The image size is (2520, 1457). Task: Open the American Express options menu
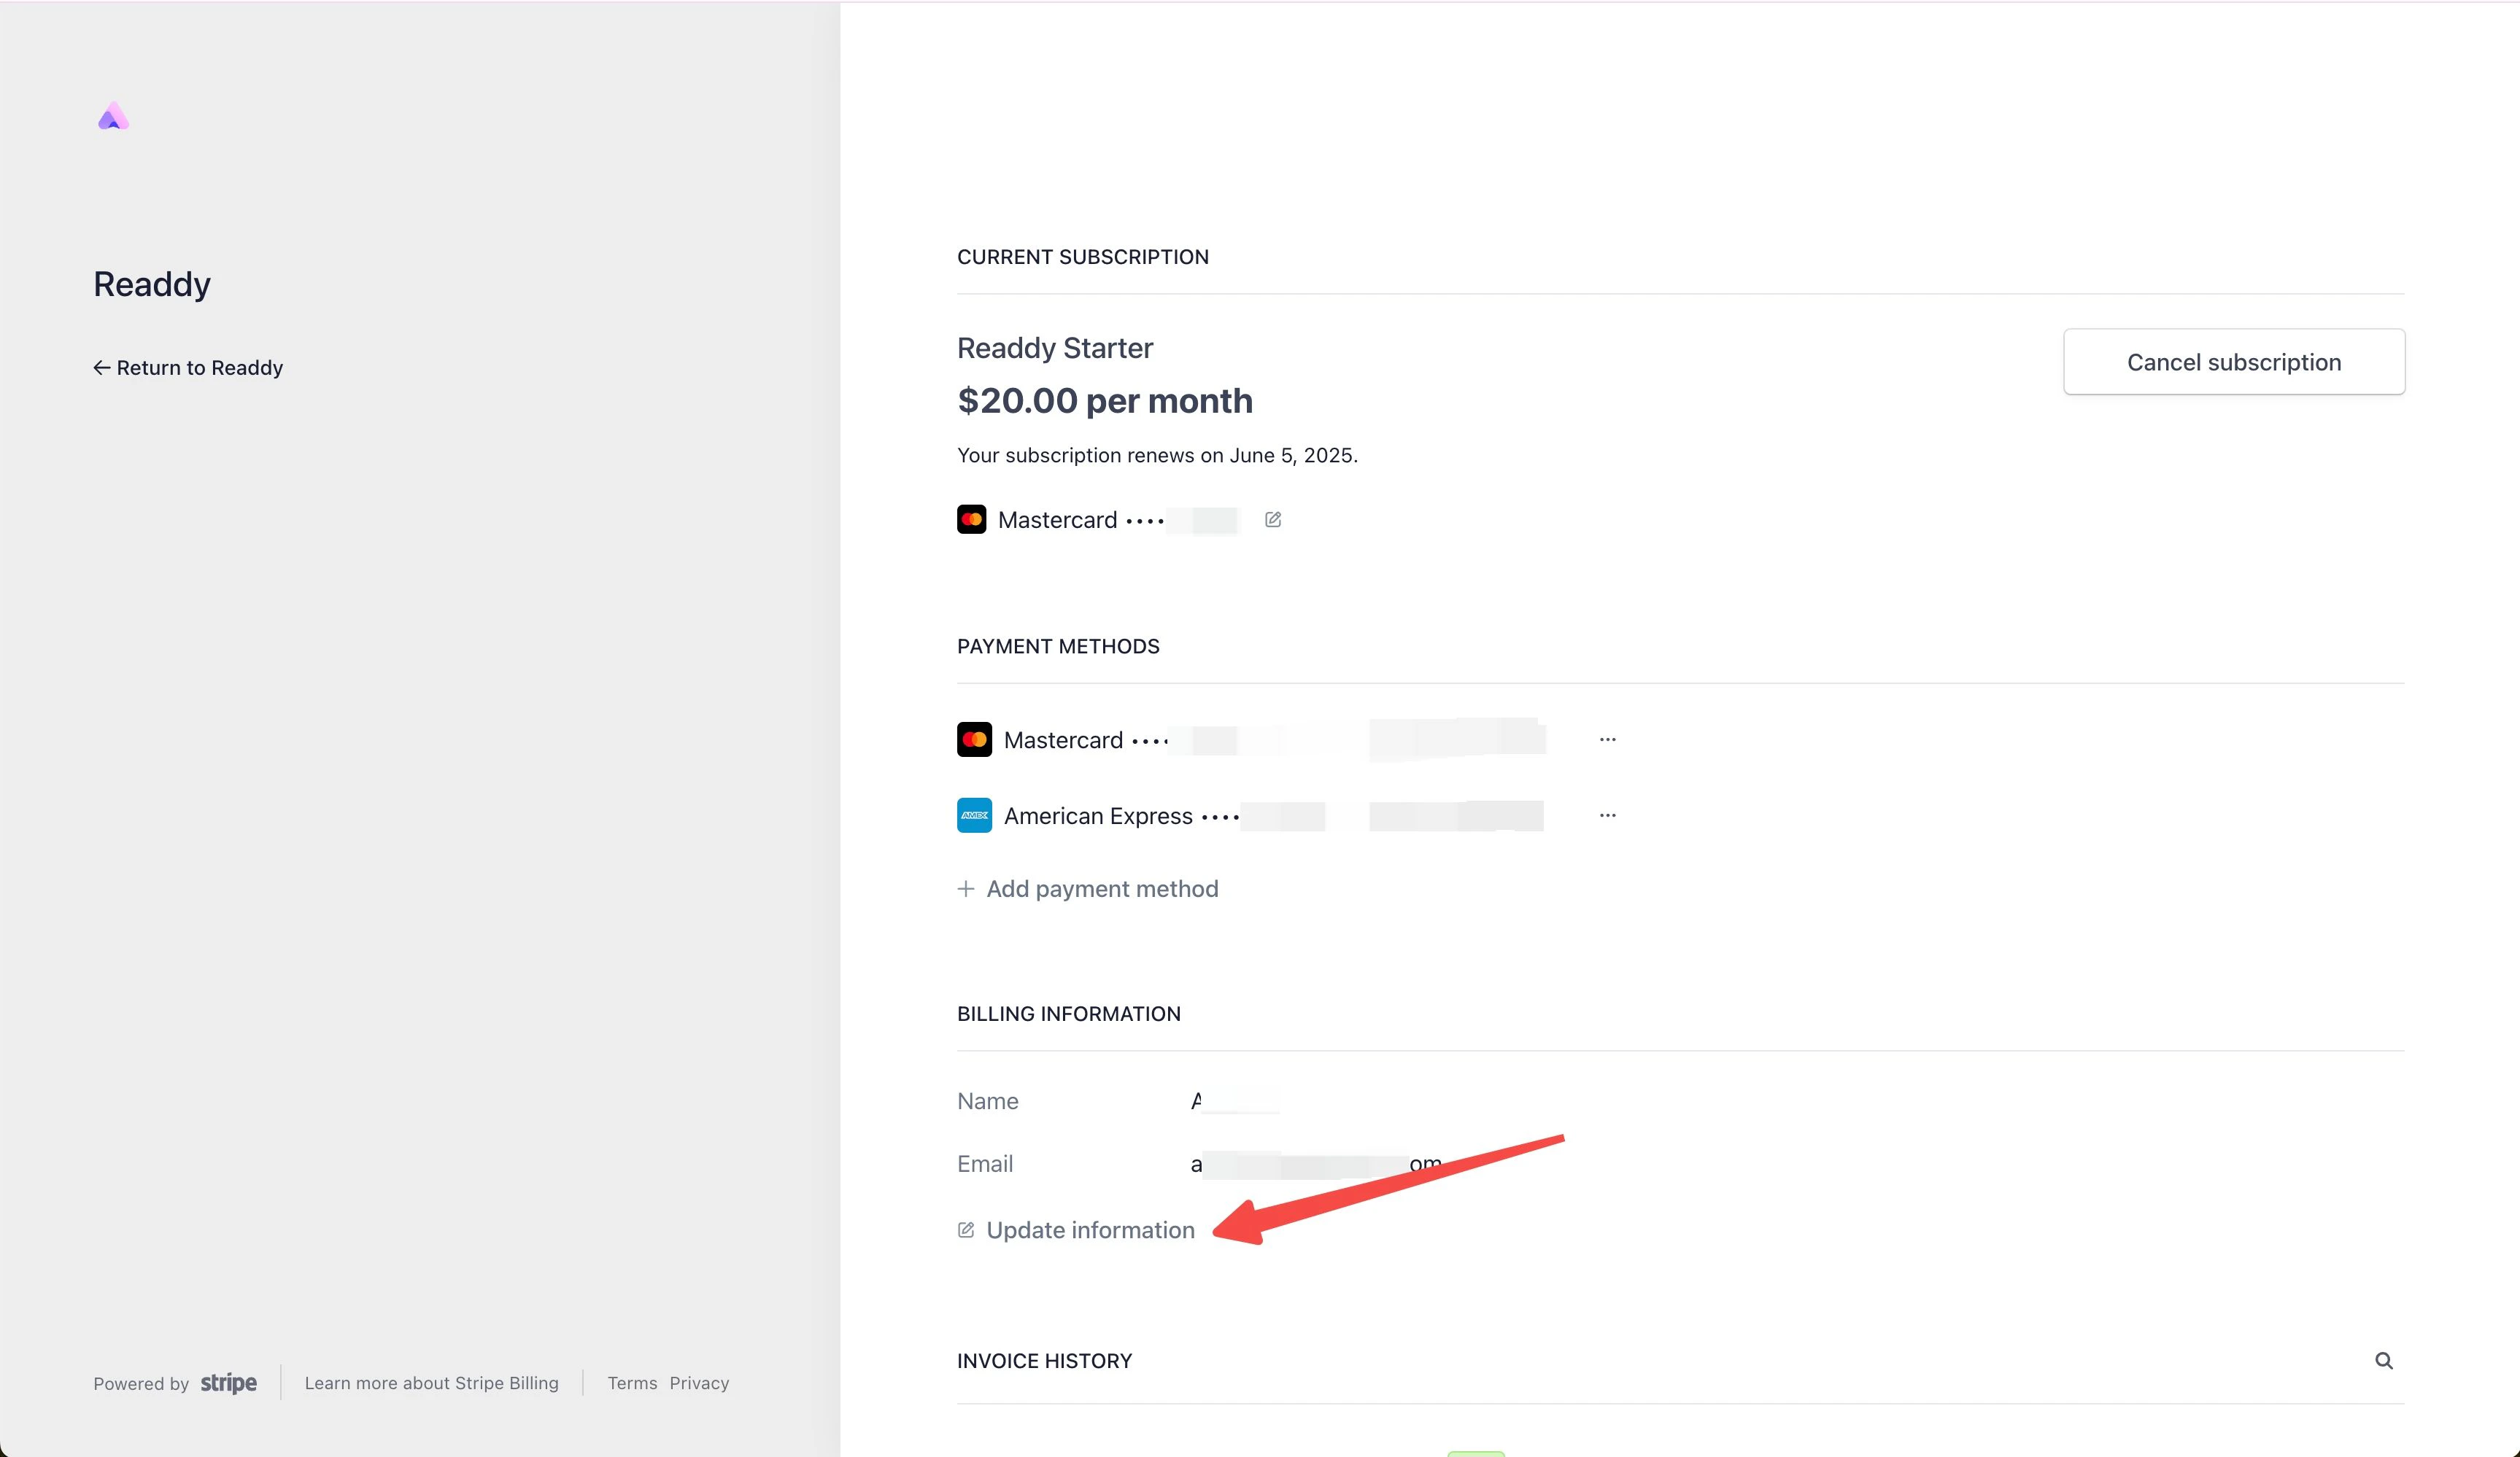[x=1607, y=815]
